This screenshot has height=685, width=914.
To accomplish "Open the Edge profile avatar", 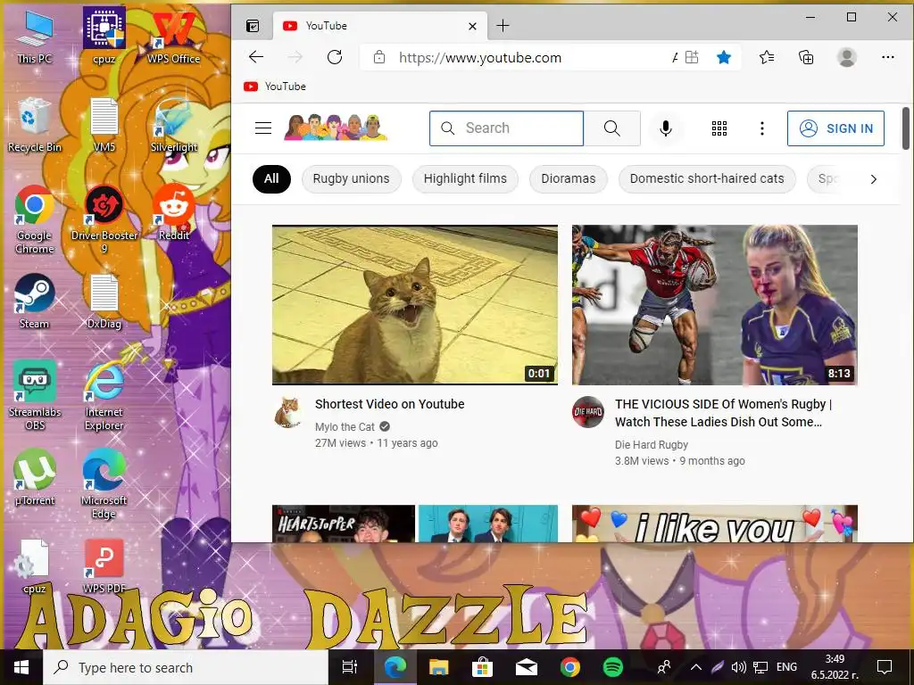I will (x=846, y=57).
